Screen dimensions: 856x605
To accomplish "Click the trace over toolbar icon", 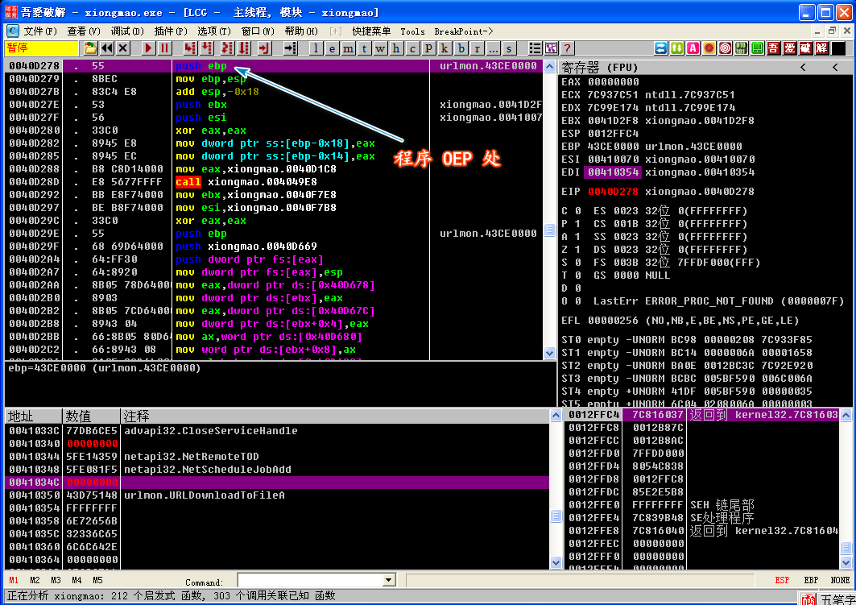I will pos(244,48).
